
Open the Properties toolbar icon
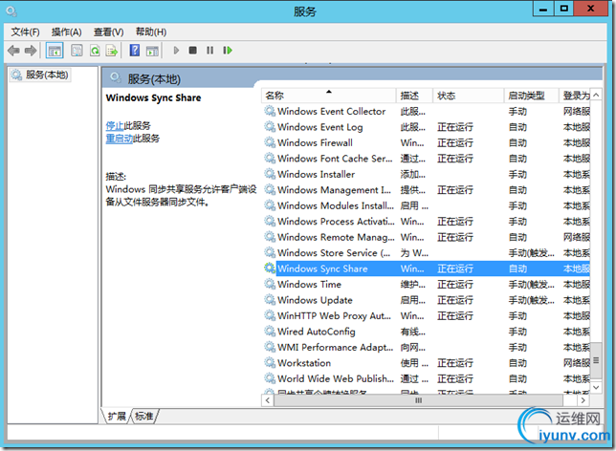point(77,51)
